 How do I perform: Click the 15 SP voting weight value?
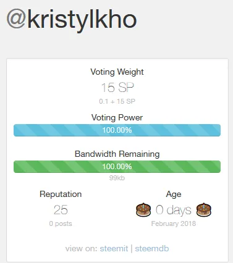(117, 88)
